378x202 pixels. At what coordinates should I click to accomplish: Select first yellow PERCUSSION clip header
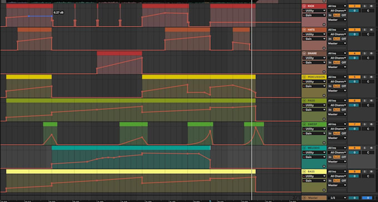point(29,77)
